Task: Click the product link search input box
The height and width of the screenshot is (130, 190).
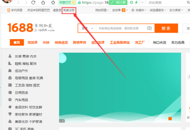Action: [x=121, y=28]
